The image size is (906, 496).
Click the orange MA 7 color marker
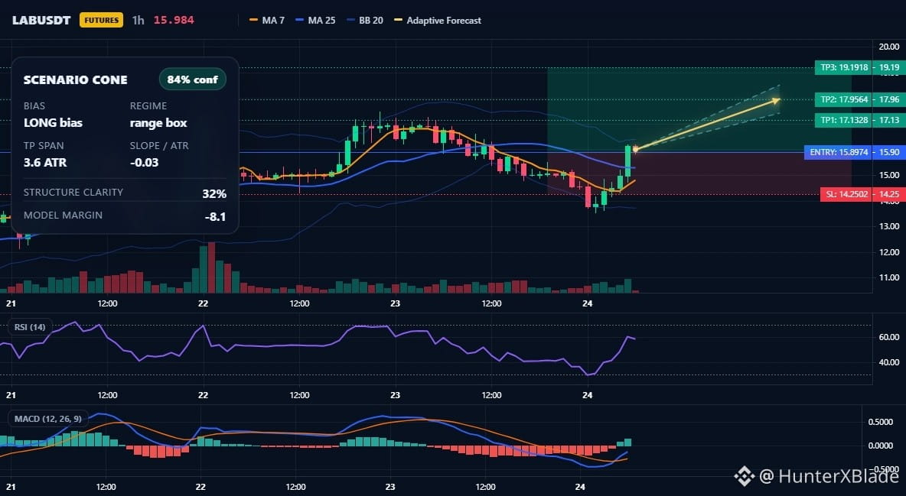click(x=253, y=20)
